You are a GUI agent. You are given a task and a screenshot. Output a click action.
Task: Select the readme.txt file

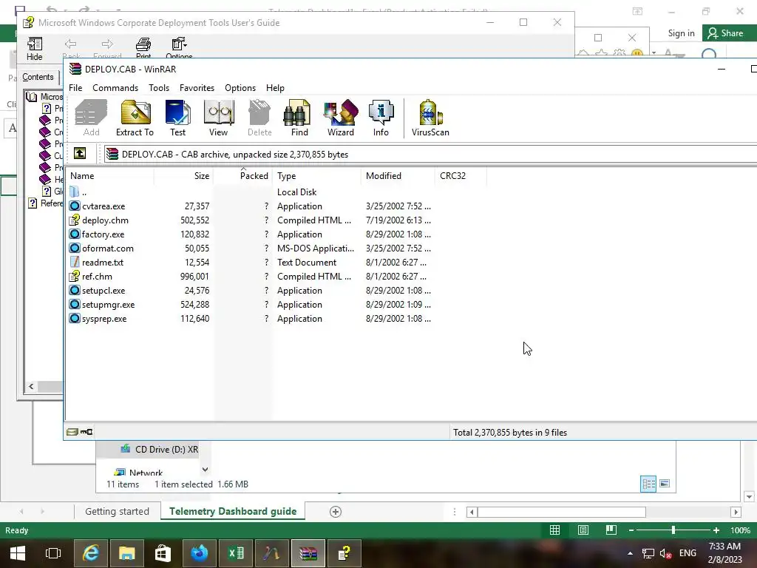[x=102, y=263]
